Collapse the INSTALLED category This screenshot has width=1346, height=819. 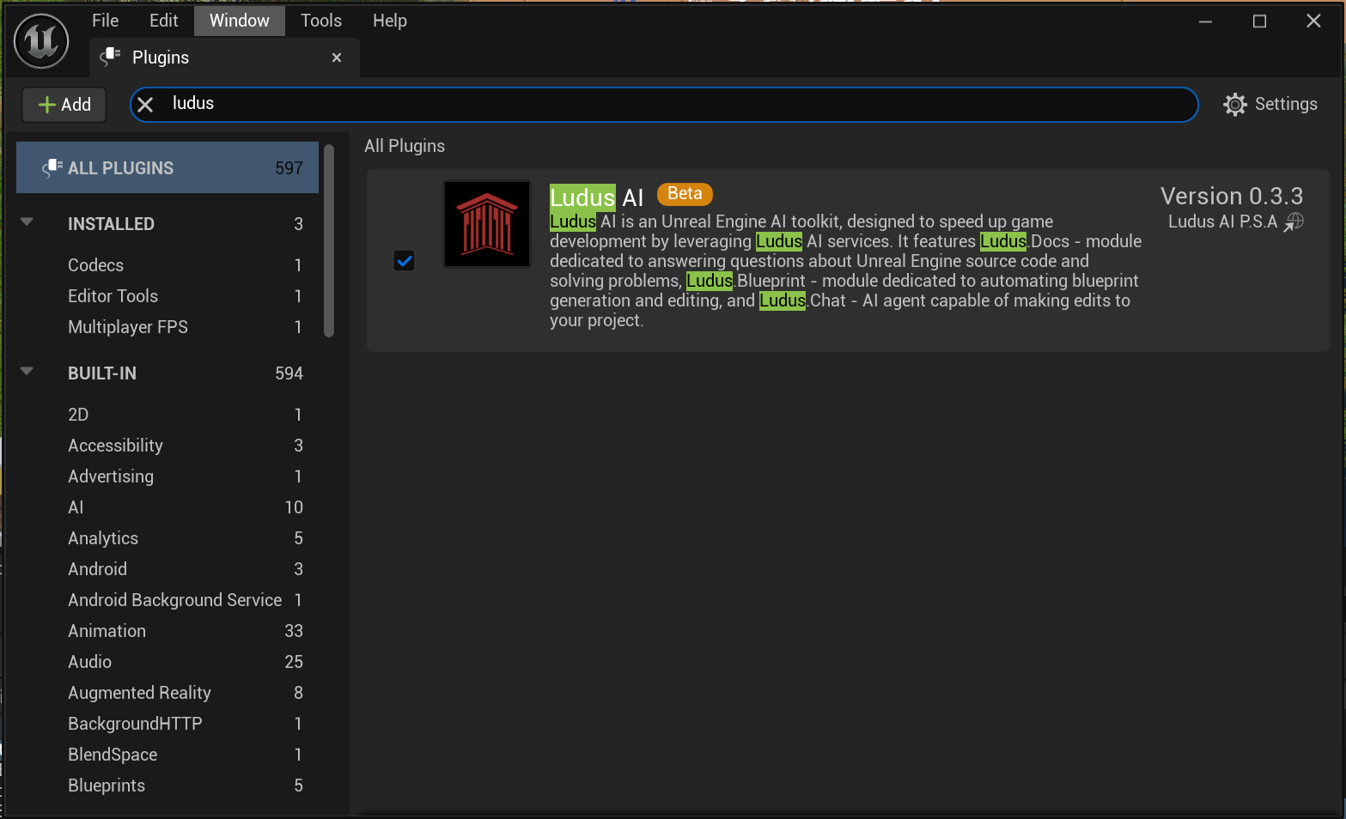tap(27, 221)
